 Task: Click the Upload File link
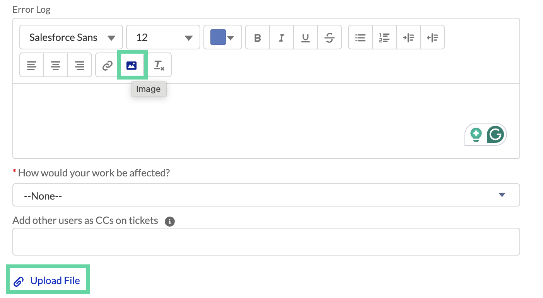pyautogui.click(x=48, y=280)
